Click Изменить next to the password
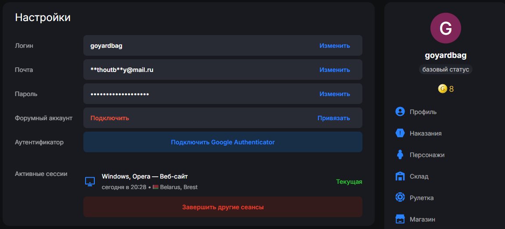Image resolution: width=505 pixels, height=229 pixels. (x=335, y=94)
